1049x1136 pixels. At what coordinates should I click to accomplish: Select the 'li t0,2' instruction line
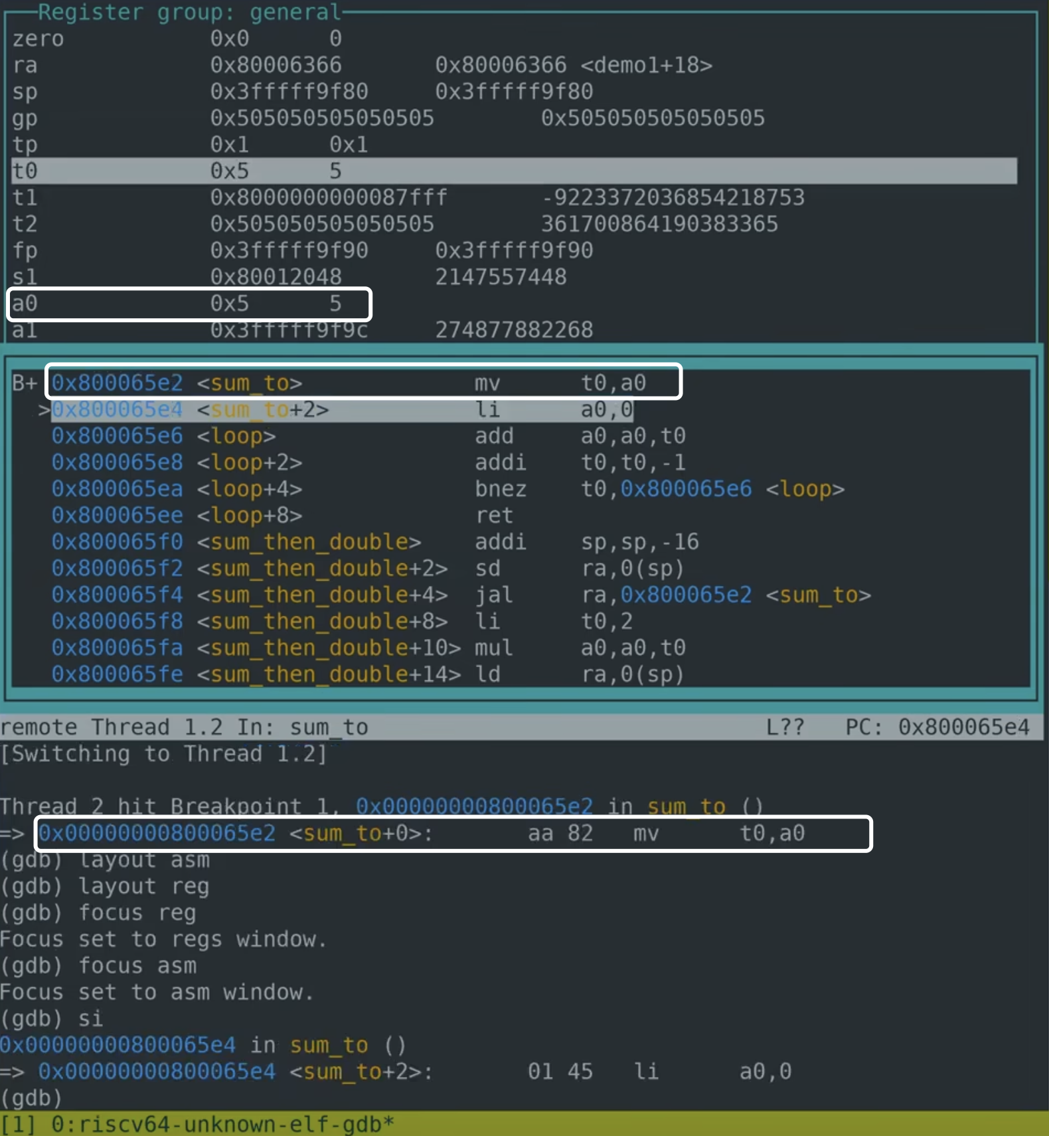tap(342, 622)
